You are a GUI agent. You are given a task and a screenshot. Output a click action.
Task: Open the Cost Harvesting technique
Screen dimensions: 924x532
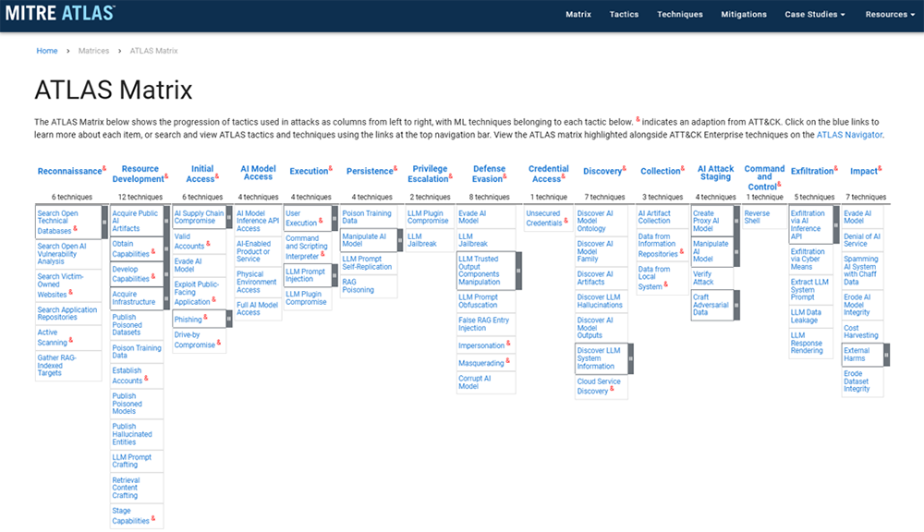[x=860, y=332]
